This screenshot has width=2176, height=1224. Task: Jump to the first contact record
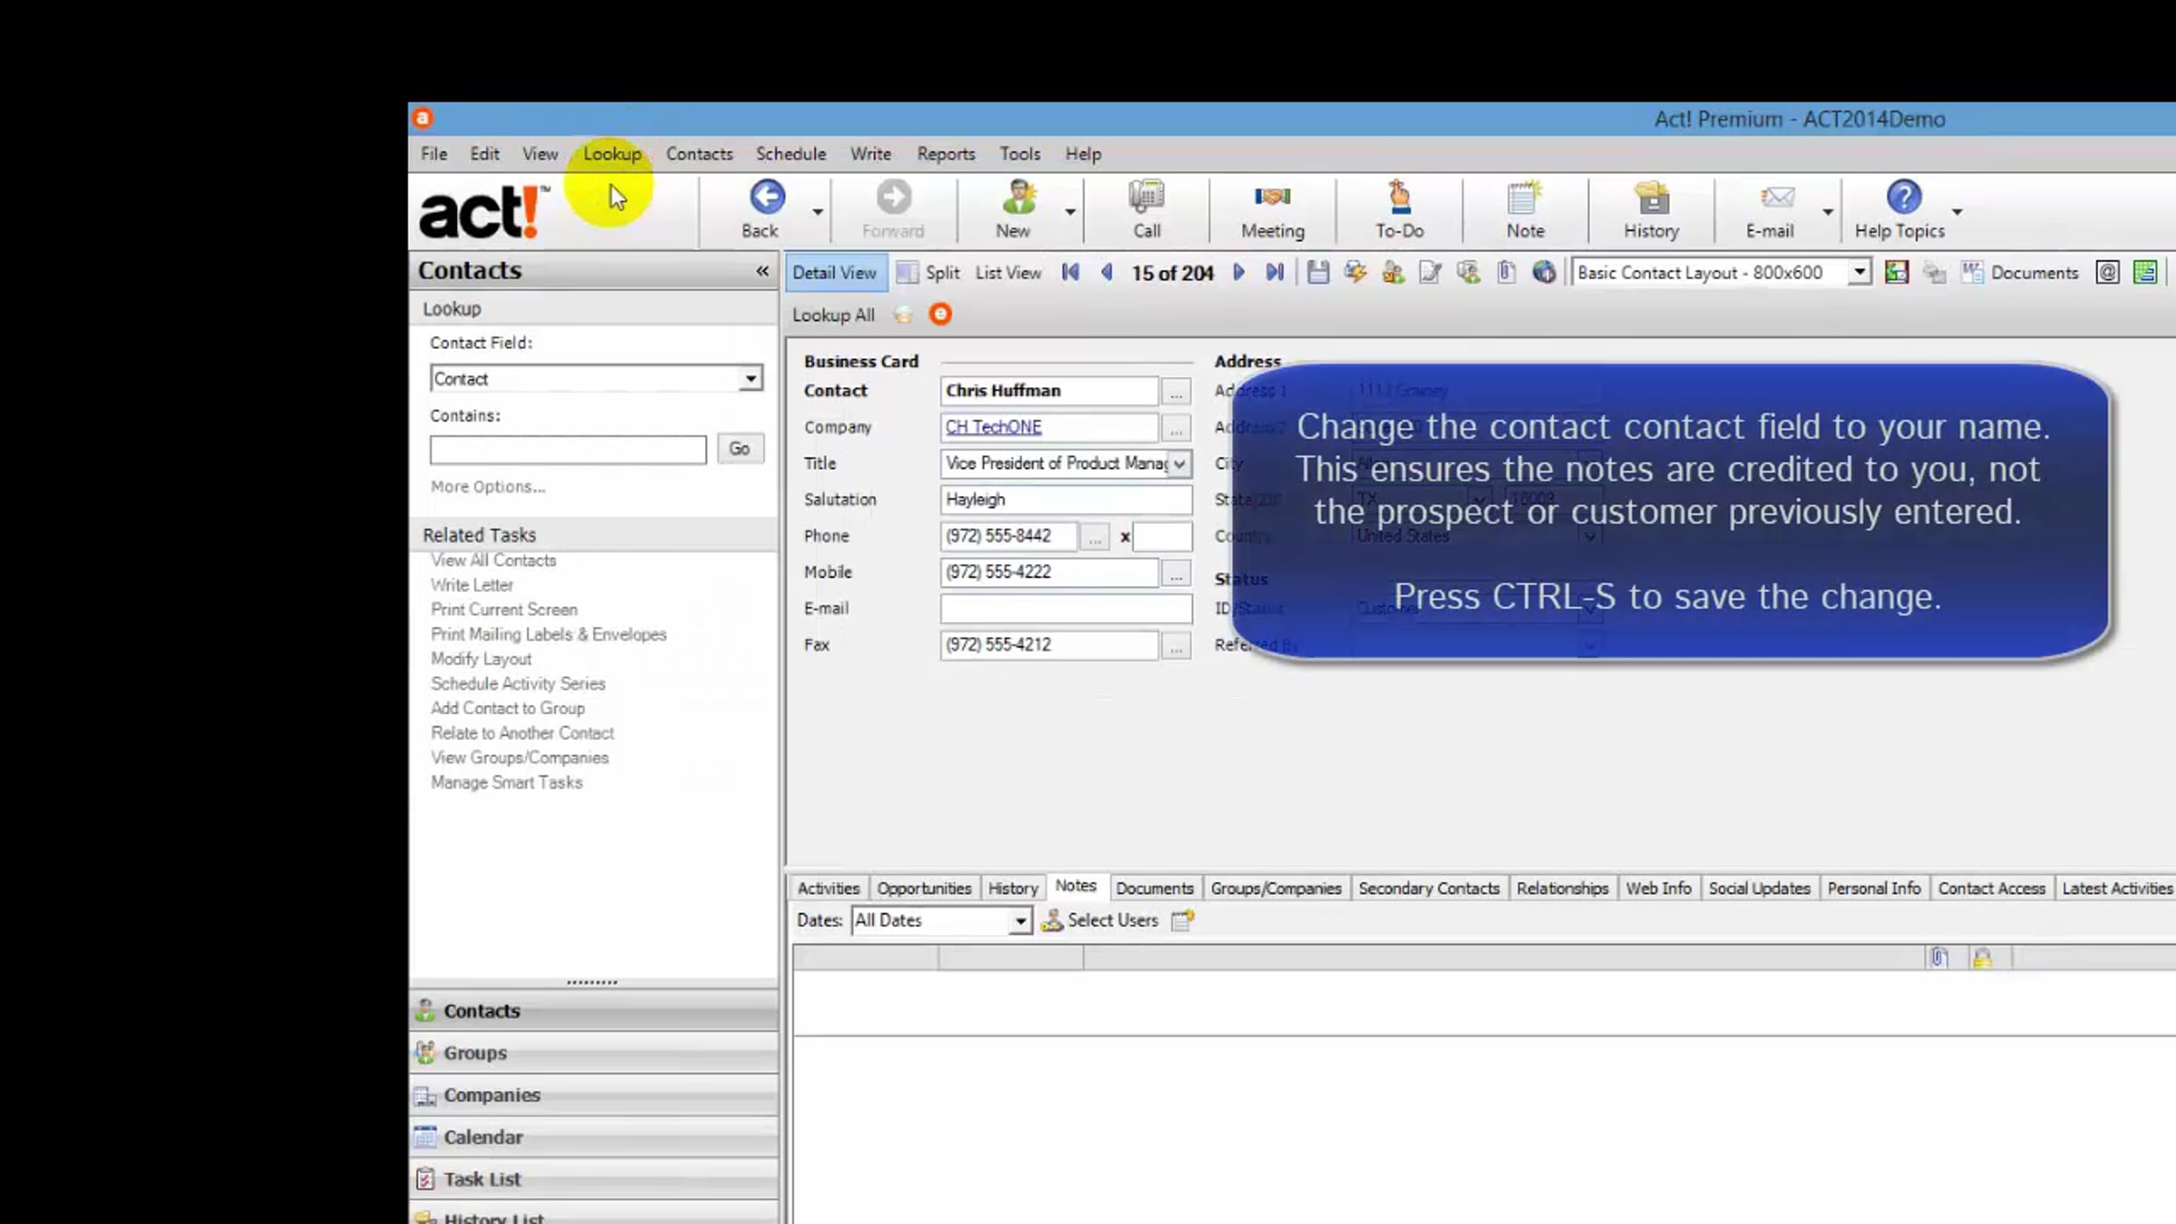[x=1071, y=272]
